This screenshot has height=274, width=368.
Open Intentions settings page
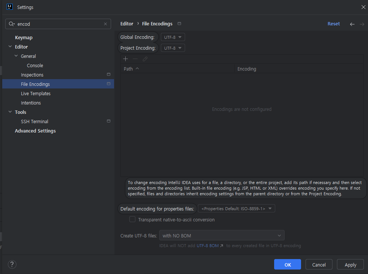(x=31, y=103)
